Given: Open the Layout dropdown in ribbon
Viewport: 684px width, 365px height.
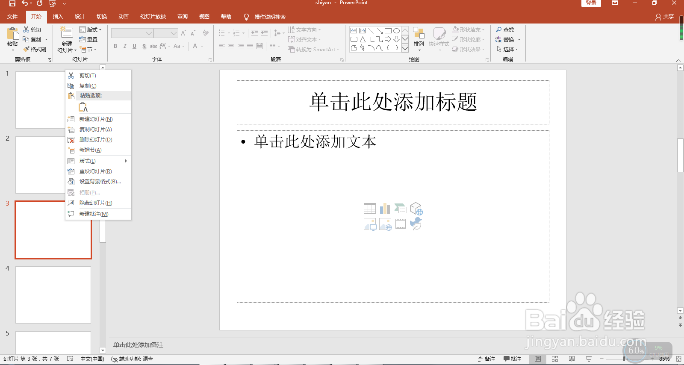Looking at the screenshot, I should pyautogui.click(x=91, y=29).
